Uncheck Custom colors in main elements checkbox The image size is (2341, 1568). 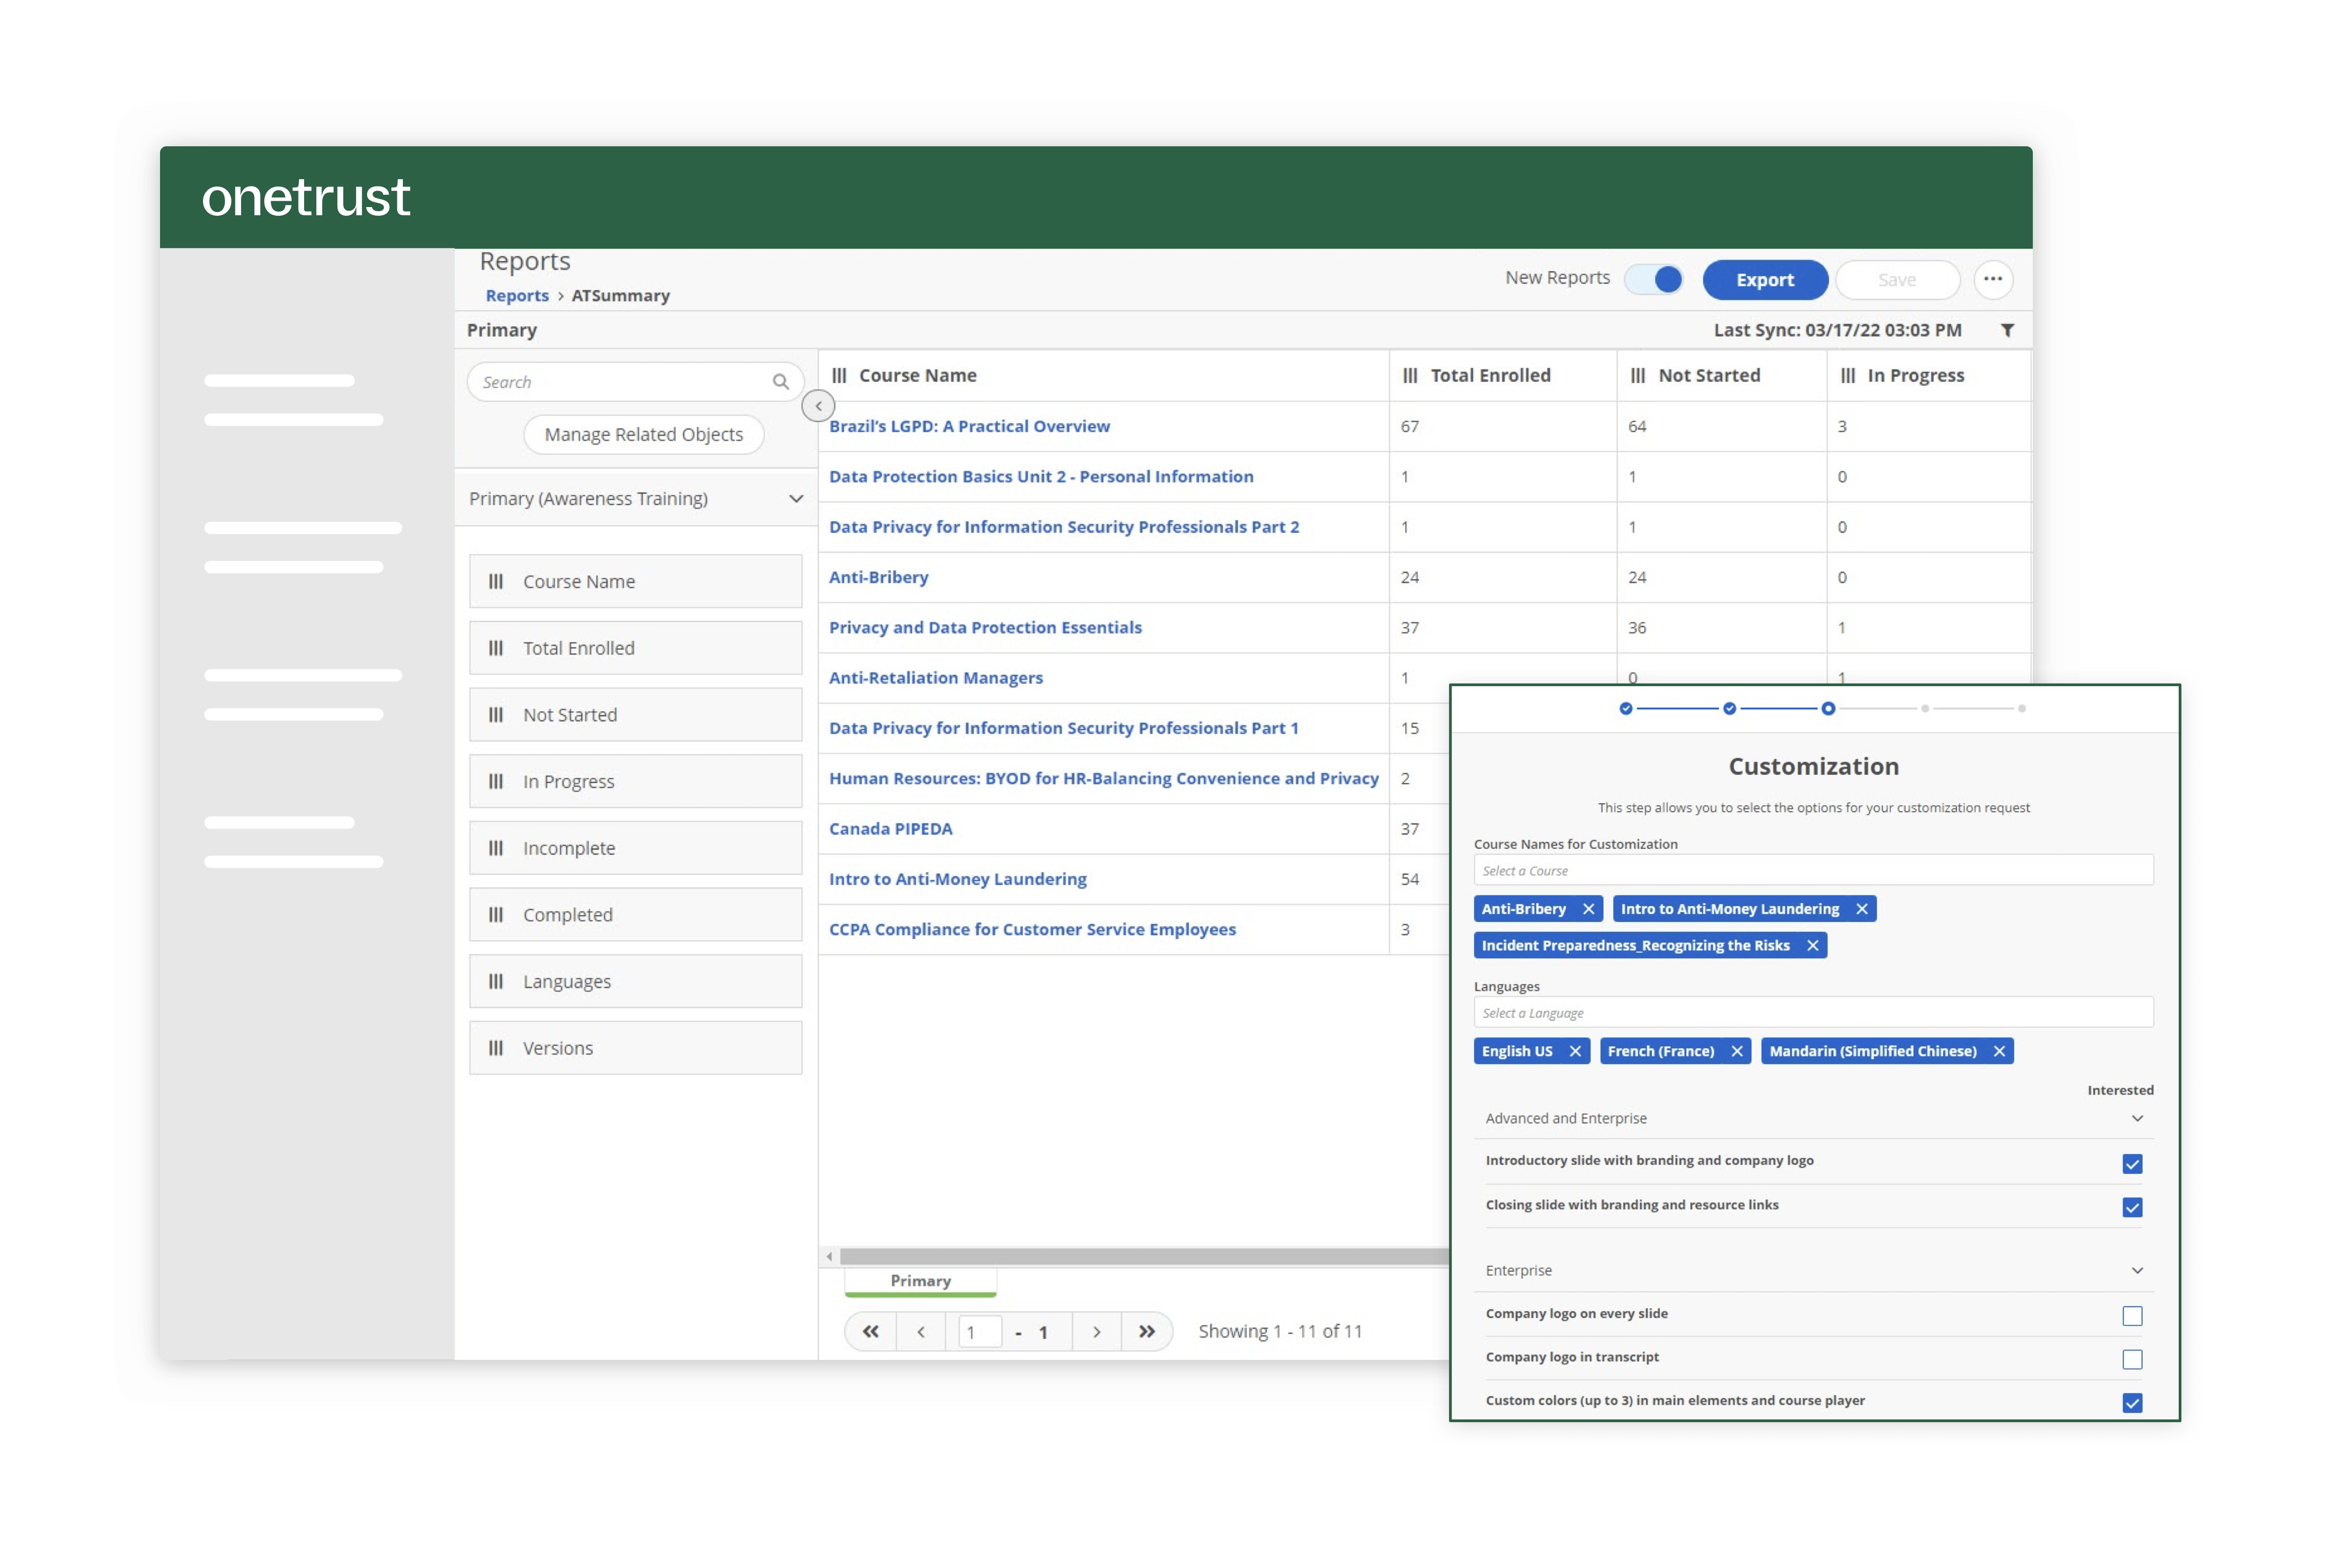coord(2132,1403)
